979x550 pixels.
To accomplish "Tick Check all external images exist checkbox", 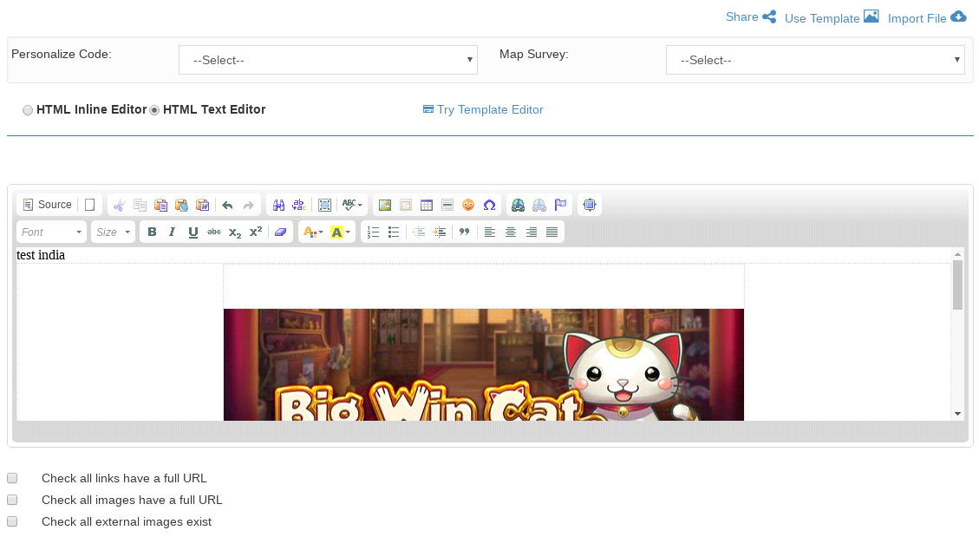I will tap(12, 521).
